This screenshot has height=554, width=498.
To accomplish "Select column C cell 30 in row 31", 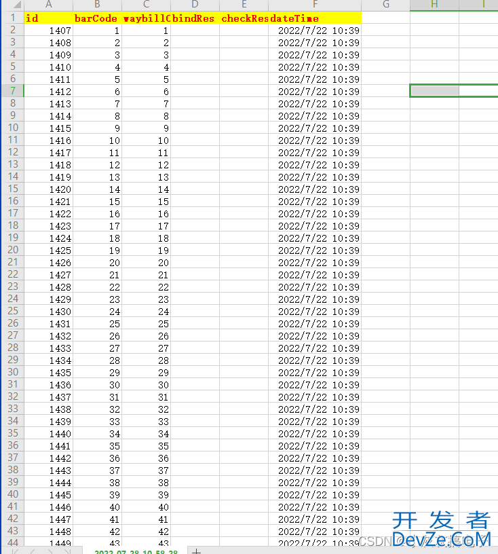I will coord(147,385).
